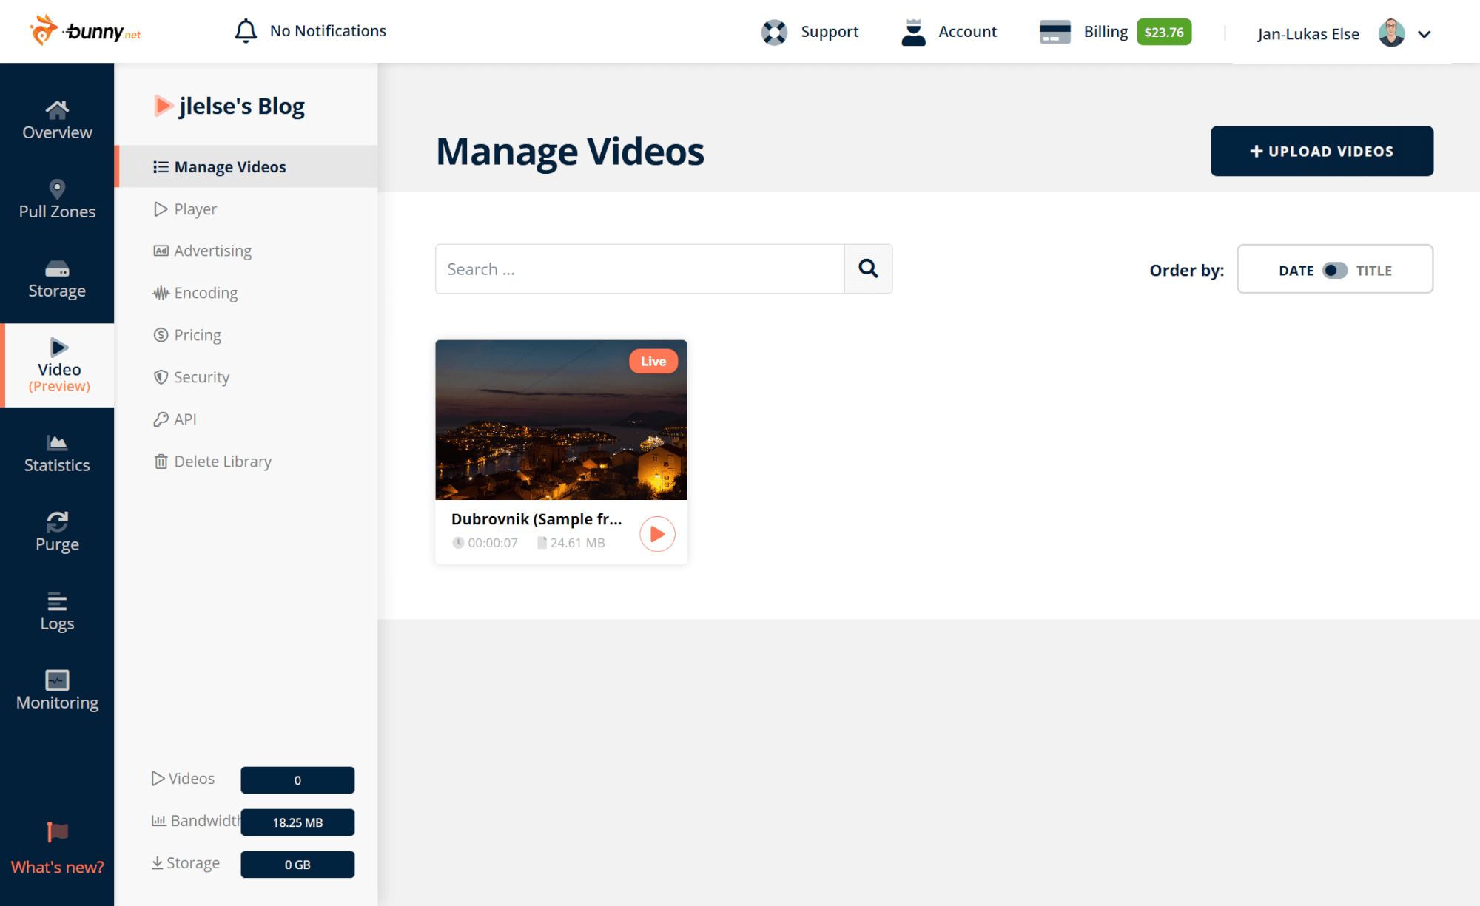Go to Overview in the sidebar

(x=57, y=121)
